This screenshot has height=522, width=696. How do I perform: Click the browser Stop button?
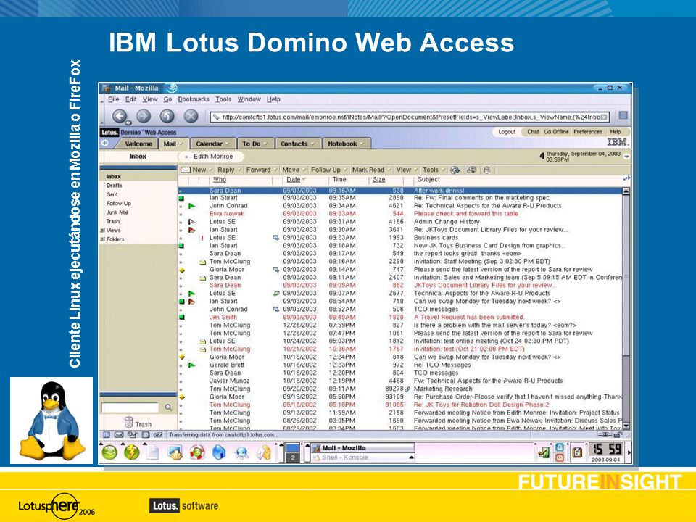click(191, 116)
